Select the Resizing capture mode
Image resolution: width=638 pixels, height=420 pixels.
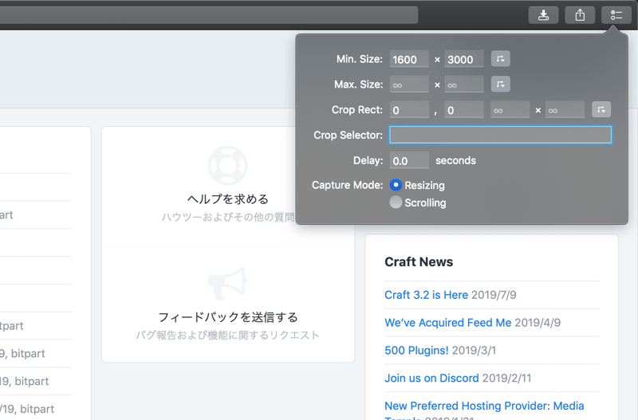click(396, 185)
